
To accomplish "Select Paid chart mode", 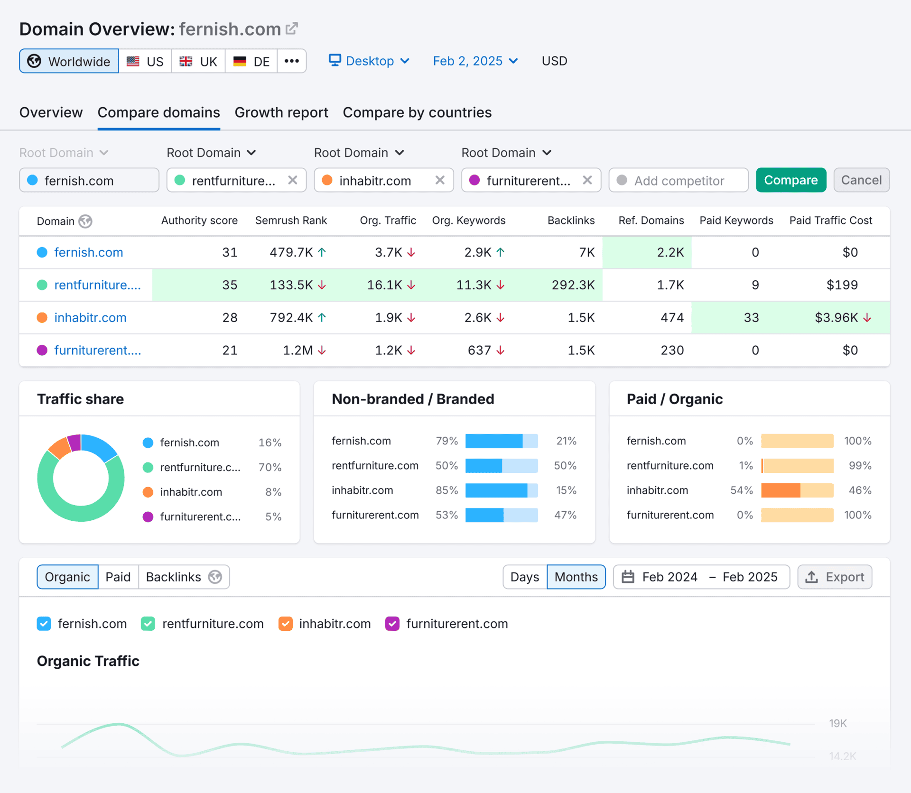I will (x=118, y=577).
